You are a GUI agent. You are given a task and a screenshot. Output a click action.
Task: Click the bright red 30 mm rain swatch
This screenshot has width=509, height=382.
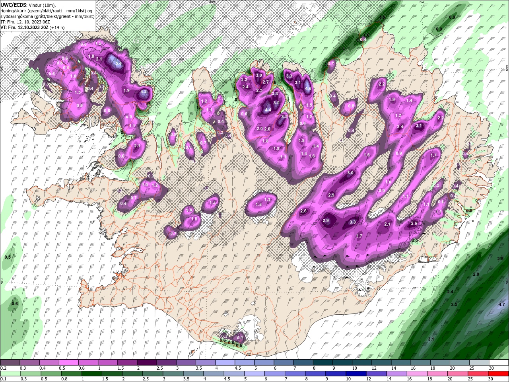pos(499,373)
